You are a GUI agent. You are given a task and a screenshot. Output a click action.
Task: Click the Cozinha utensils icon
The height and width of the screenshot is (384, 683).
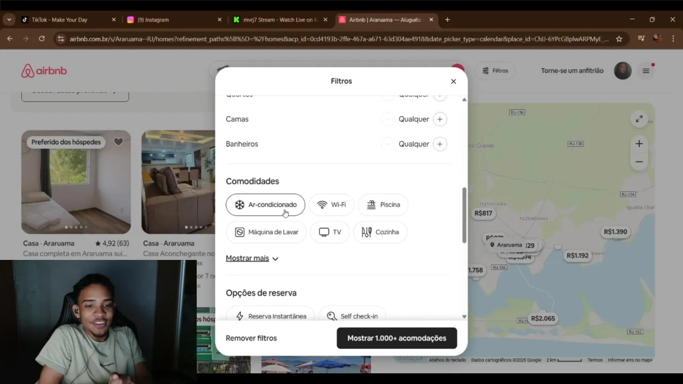(x=367, y=232)
